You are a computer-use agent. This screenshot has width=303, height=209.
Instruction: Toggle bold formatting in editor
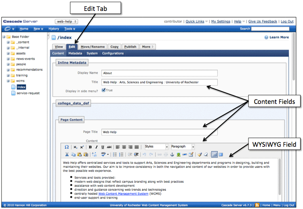[90, 147]
